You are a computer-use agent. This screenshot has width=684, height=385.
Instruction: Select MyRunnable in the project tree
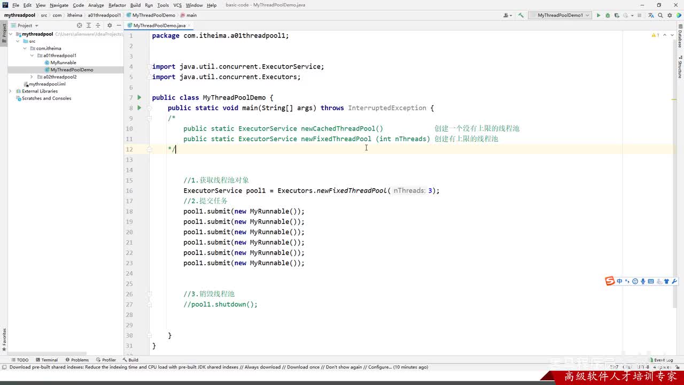coord(63,63)
